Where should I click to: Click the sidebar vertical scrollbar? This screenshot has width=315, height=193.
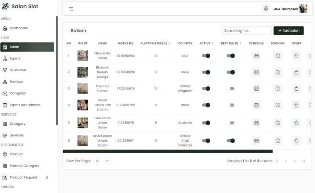point(57,71)
